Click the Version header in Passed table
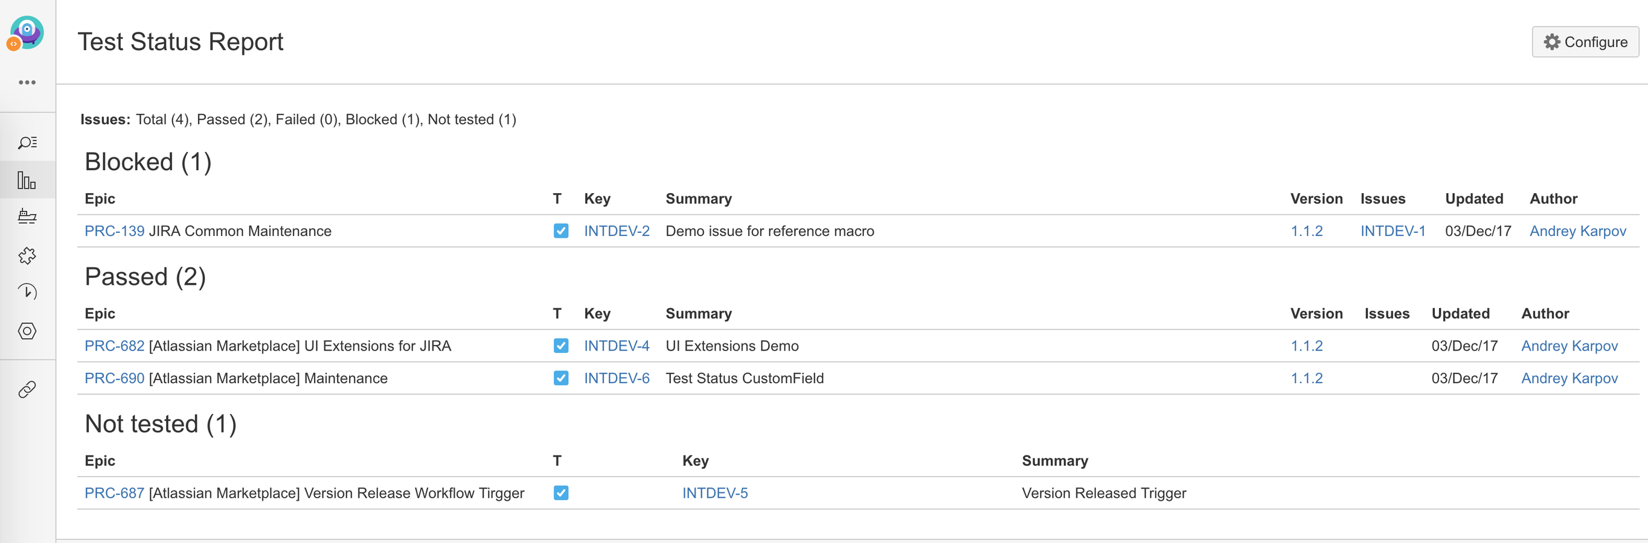1648x543 pixels. 1316,314
